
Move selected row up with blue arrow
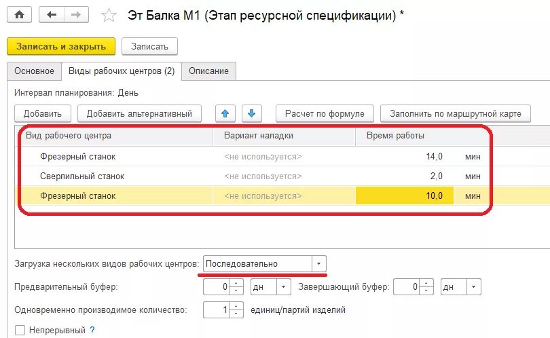(225, 113)
